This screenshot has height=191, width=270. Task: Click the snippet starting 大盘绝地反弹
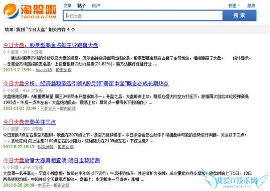126,100
